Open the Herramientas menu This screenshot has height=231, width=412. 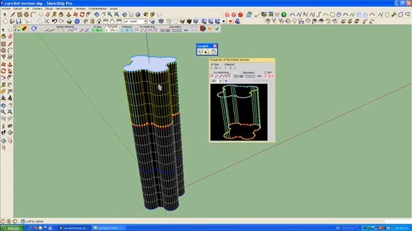point(64,8)
